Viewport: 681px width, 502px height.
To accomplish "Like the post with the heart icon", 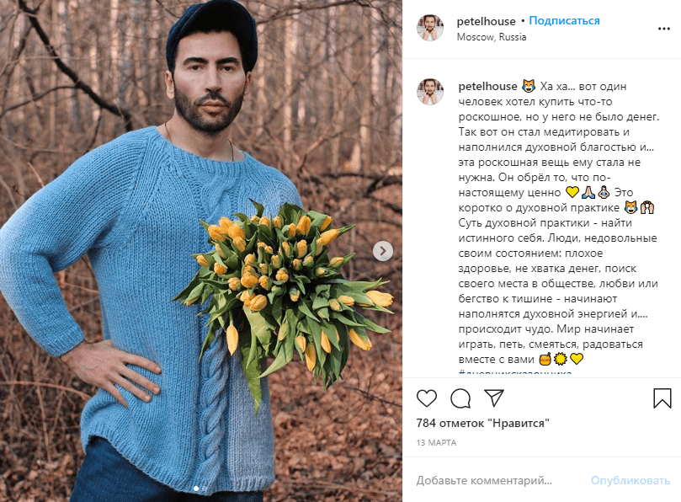I will click(427, 398).
